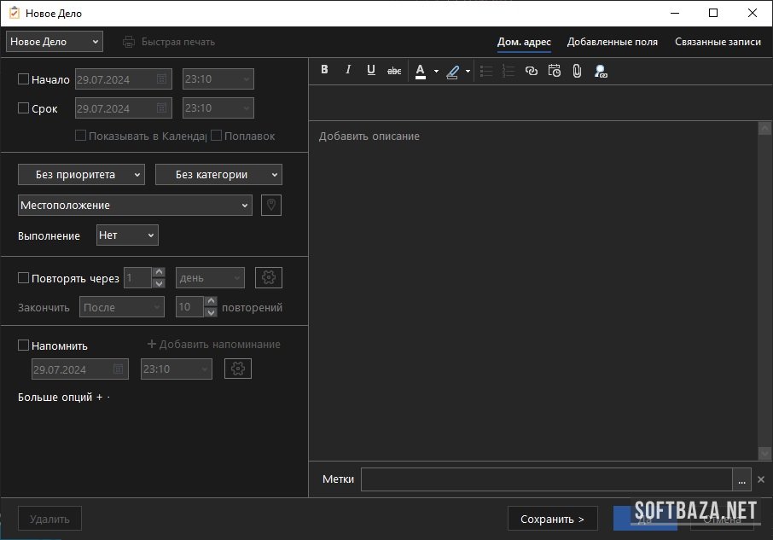Viewport: 773px width, 540px height.
Task: Apply strikethrough to text
Action: [x=394, y=71]
